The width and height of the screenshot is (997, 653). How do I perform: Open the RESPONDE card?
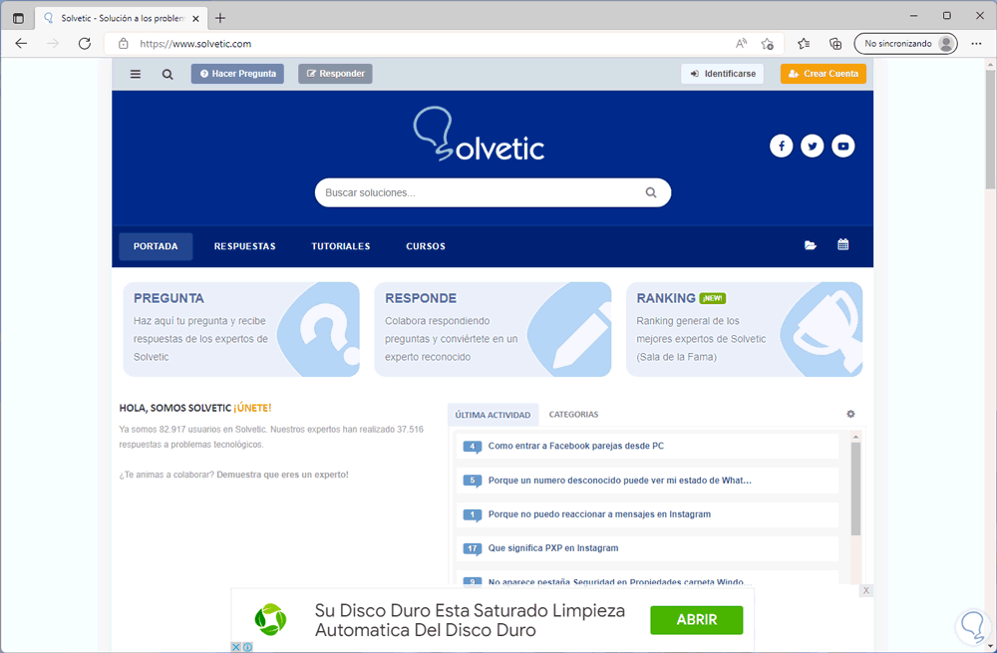(x=493, y=329)
